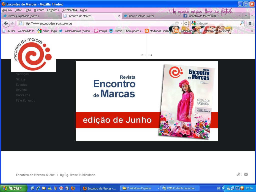Open the bookmark star dropdown arrow

(181, 23)
